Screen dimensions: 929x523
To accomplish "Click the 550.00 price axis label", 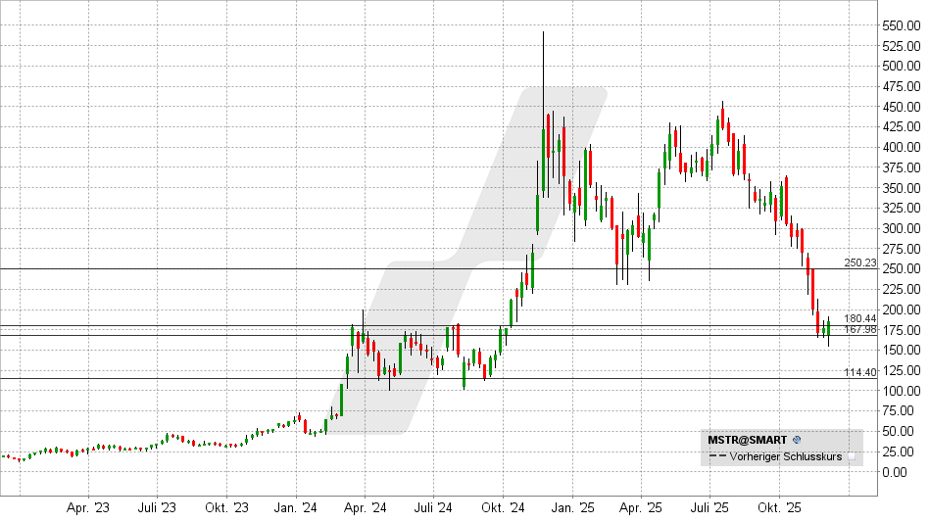I will 902,26.
